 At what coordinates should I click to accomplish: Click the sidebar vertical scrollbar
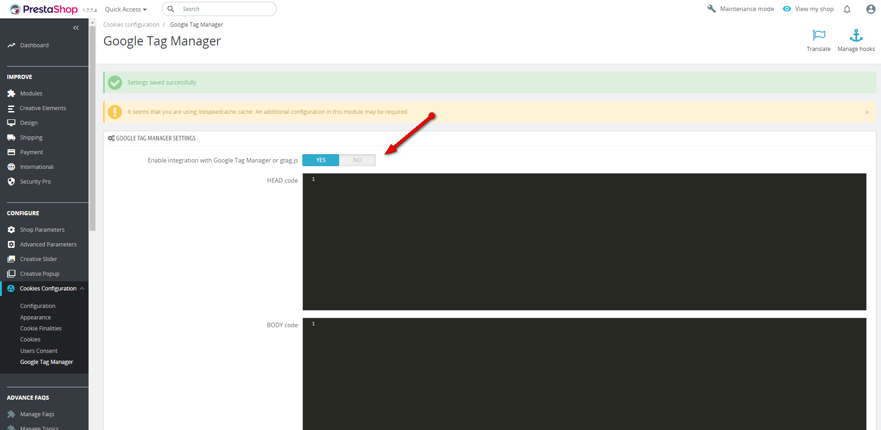92,128
